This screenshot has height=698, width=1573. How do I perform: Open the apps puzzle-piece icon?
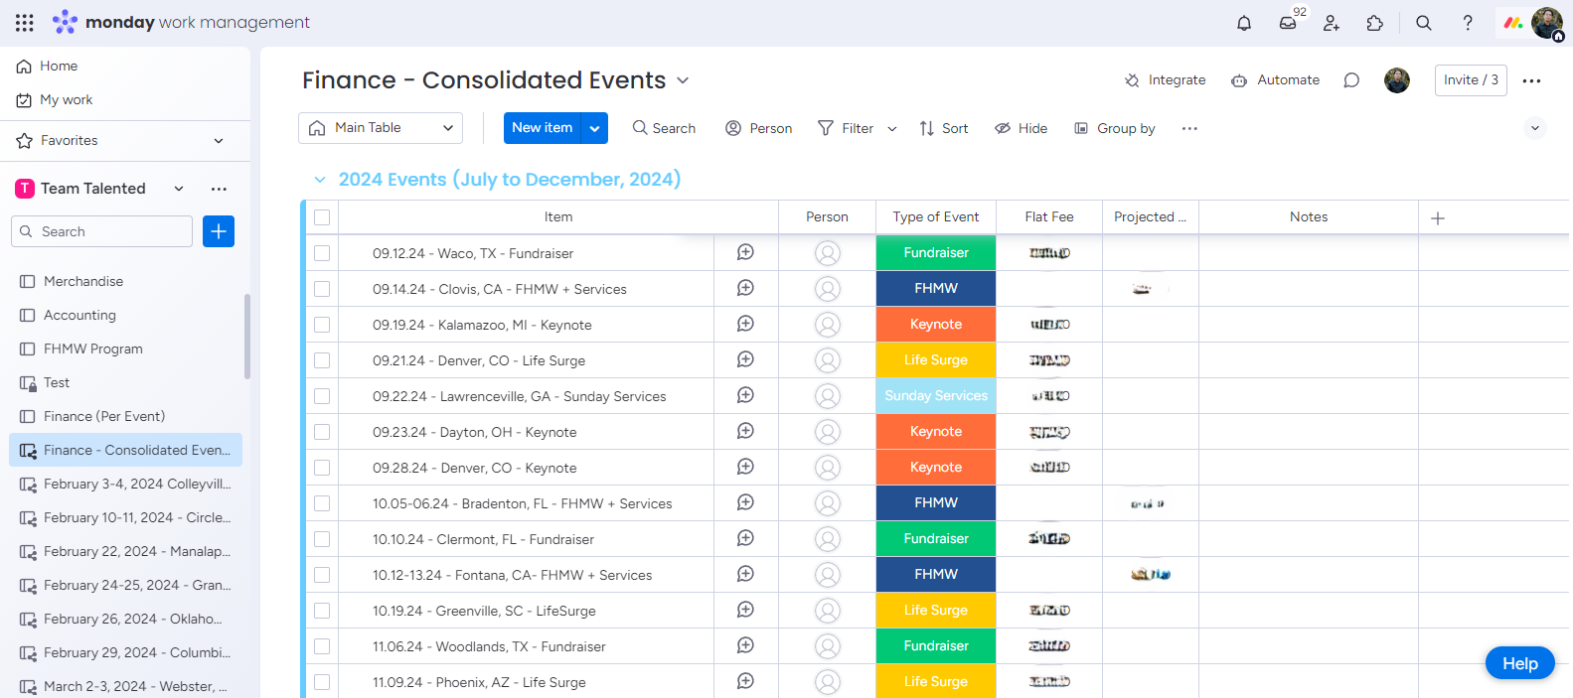1375,23
